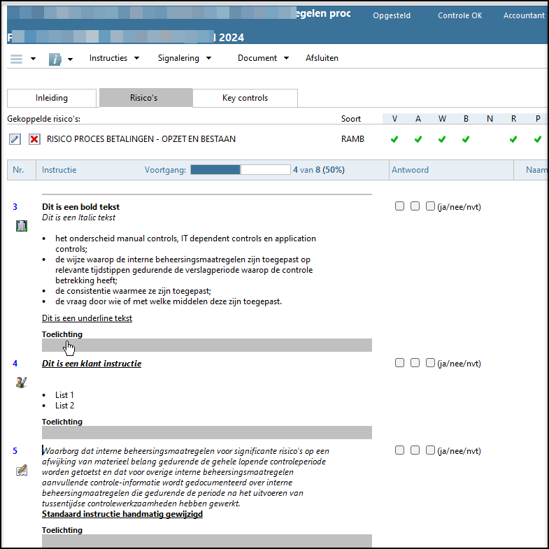Open the Document menu

click(257, 58)
